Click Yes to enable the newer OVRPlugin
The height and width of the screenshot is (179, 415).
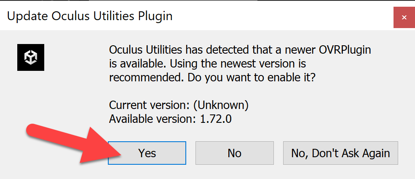pyautogui.click(x=147, y=153)
